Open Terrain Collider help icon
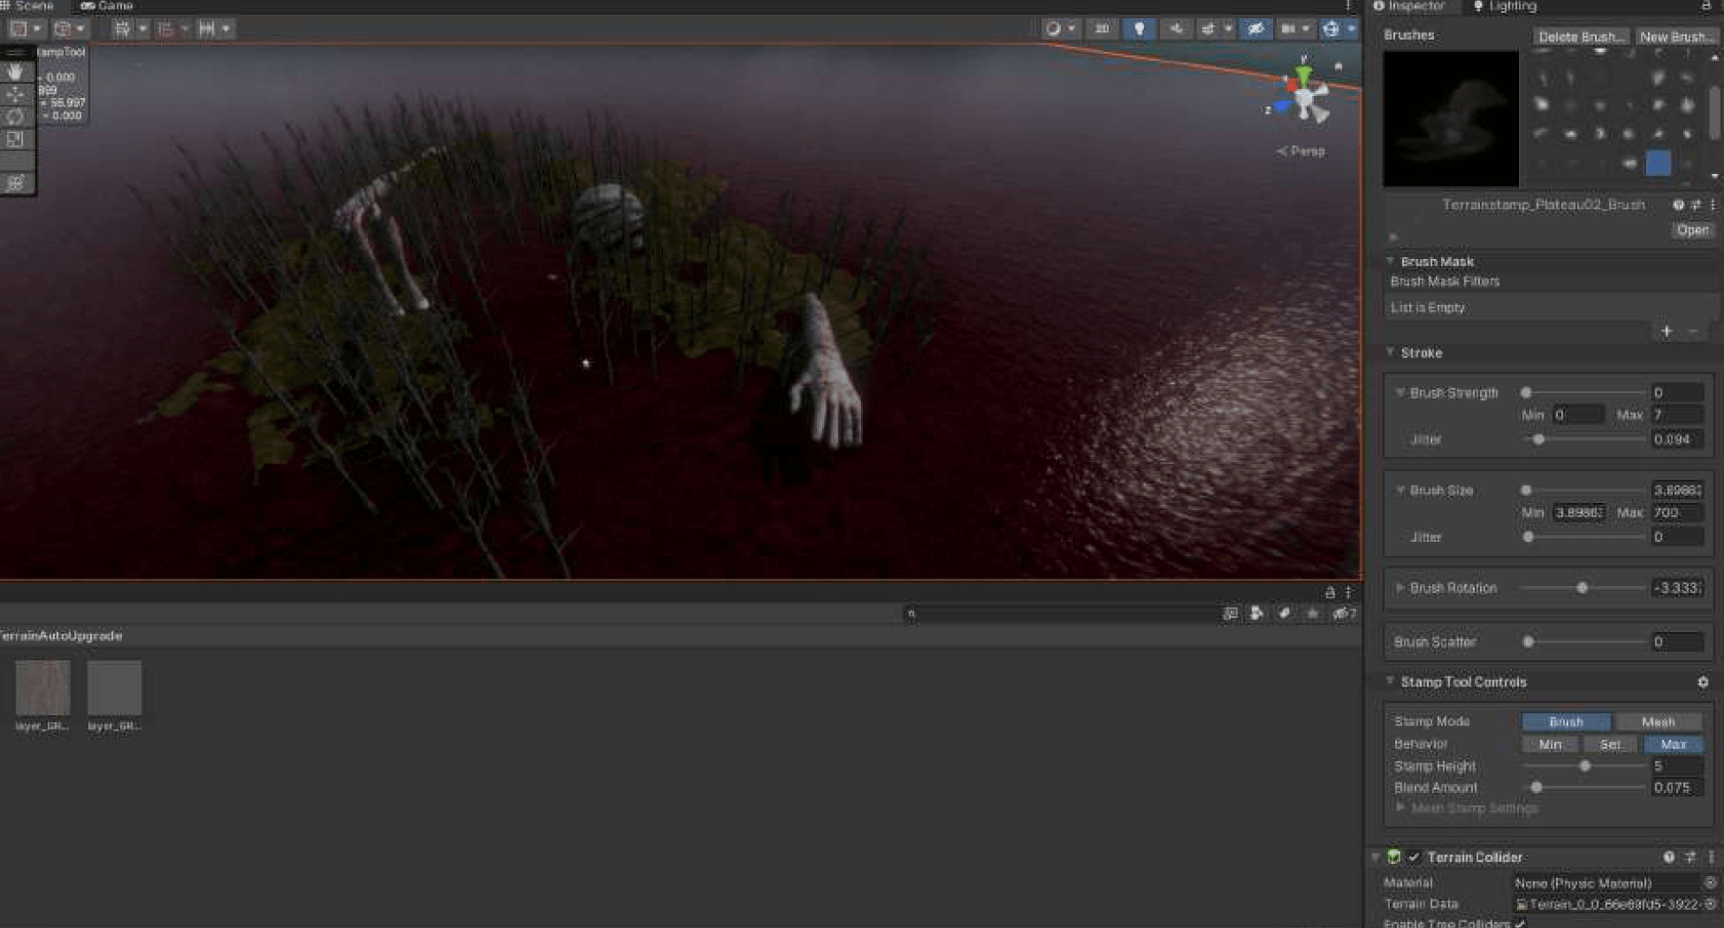The image size is (1724, 928). click(x=1669, y=857)
